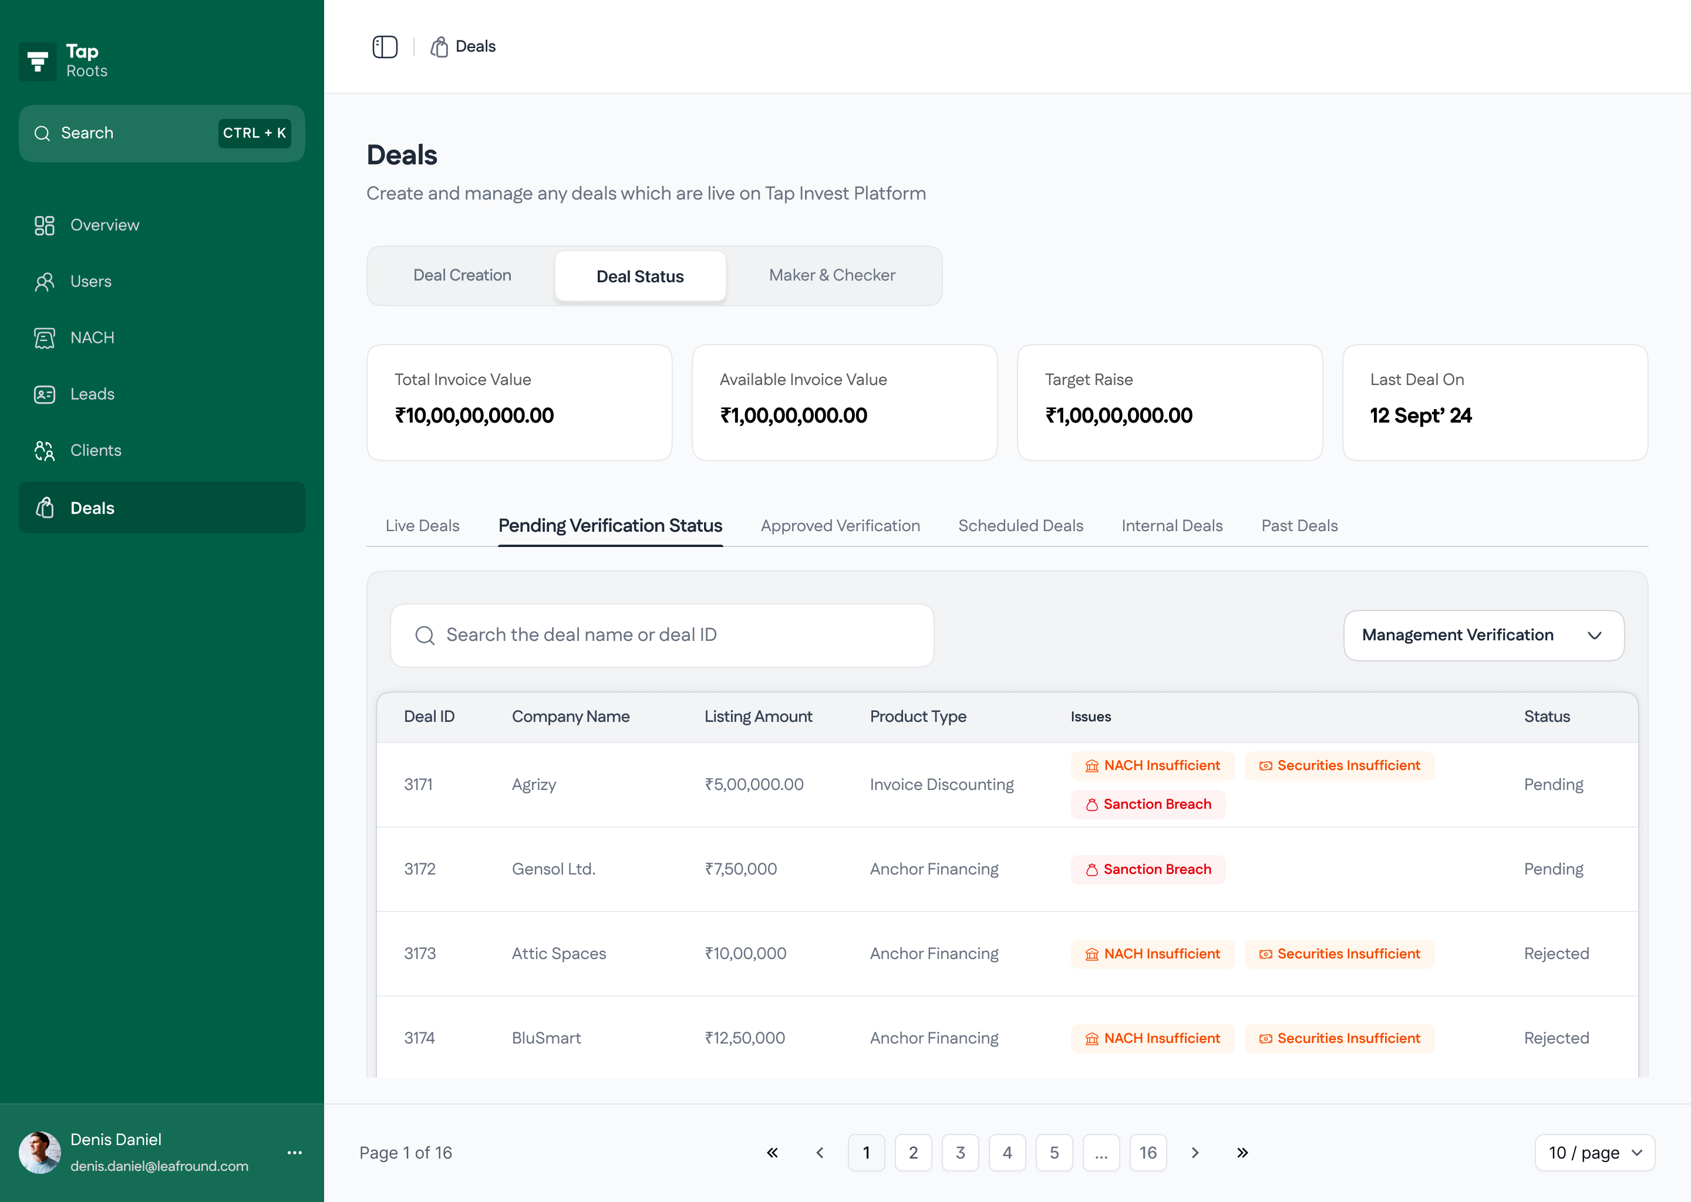Jump to the last page using double-right arrows
Viewport: 1691px width, 1202px height.
click(1242, 1153)
